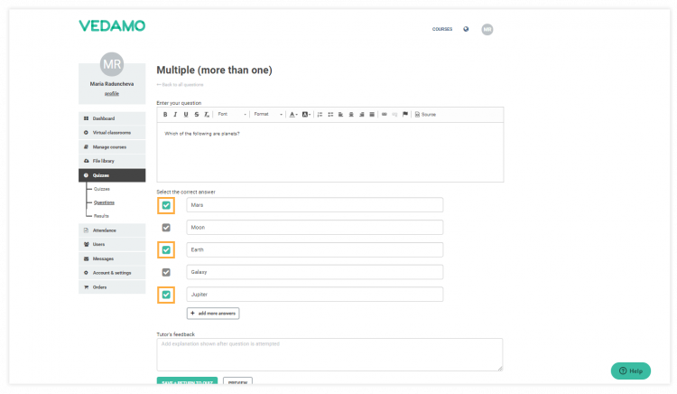Align text left
Image resolution: width=677 pixels, height=394 pixels.
pos(340,115)
